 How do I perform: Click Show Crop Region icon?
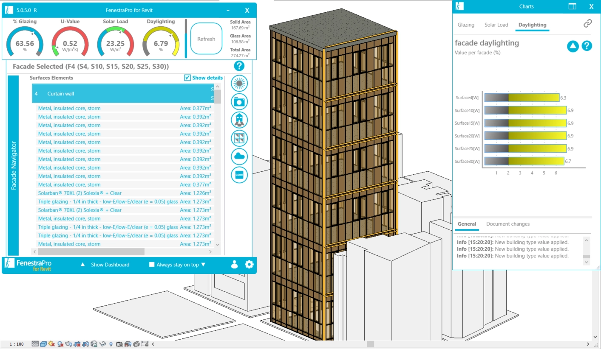pyautogui.click(x=85, y=344)
